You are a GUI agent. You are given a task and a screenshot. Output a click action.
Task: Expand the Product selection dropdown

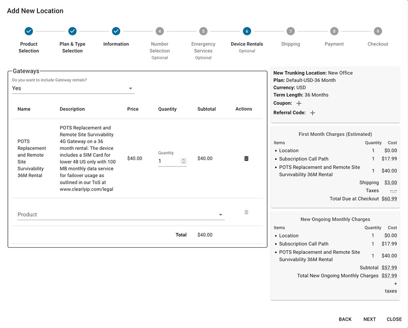point(121,215)
